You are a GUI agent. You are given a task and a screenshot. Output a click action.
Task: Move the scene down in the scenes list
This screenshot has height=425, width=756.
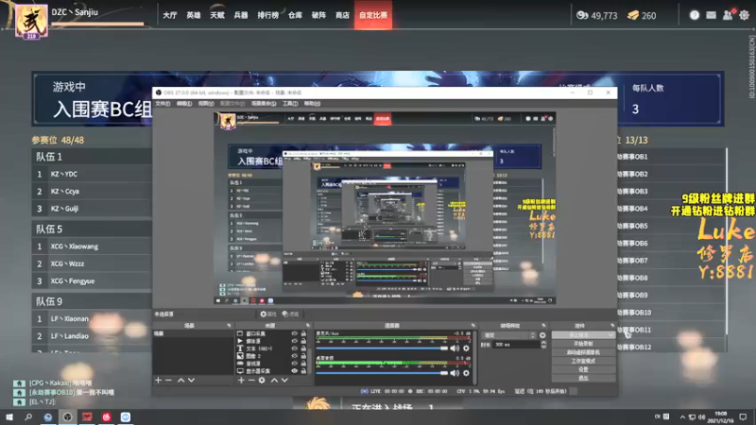point(192,381)
